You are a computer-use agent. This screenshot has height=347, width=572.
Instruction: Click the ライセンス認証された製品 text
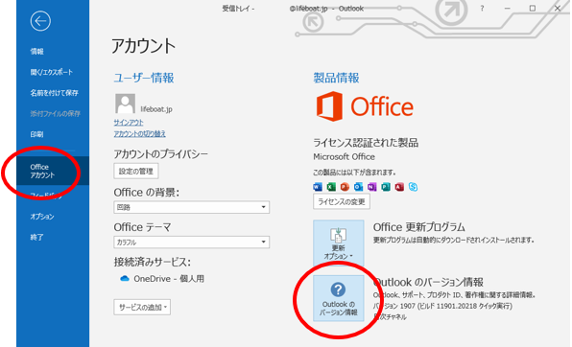[x=366, y=143]
